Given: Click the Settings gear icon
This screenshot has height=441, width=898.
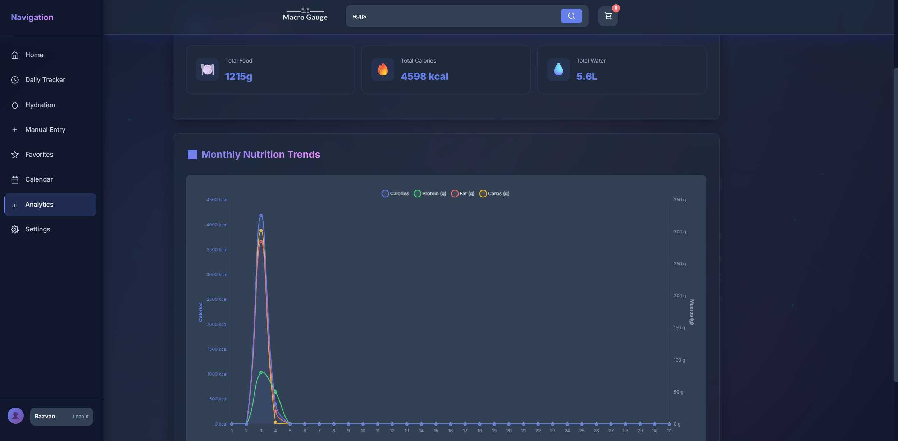Looking at the screenshot, I should 15,229.
